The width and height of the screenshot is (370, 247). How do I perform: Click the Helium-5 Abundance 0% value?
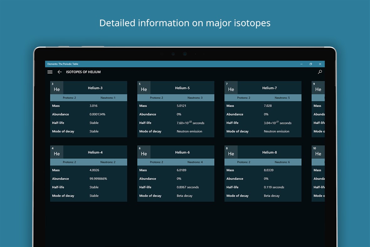179,114
